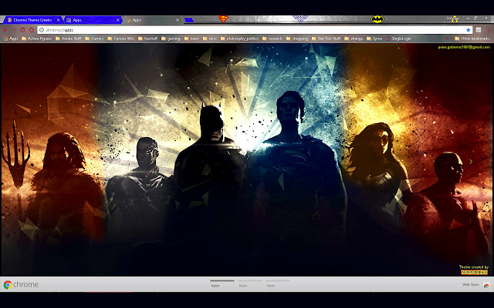Screen dimensions: 494x308
Task: Select the first Apps page indicator at bottom
Action: tap(222, 283)
